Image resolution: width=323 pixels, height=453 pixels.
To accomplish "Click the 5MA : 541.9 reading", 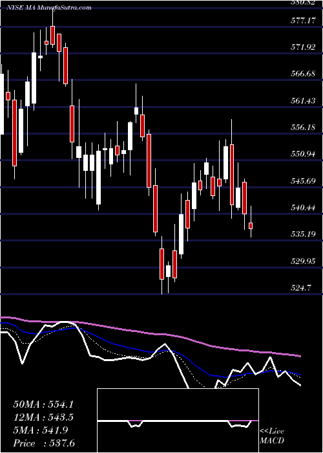I will pos(41,430).
